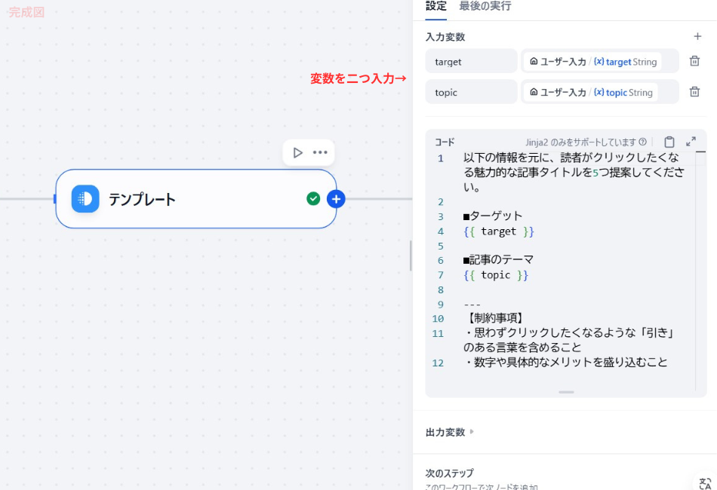The height and width of the screenshot is (490, 717).
Task: Delete the target variable with trash icon
Action: (694, 61)
